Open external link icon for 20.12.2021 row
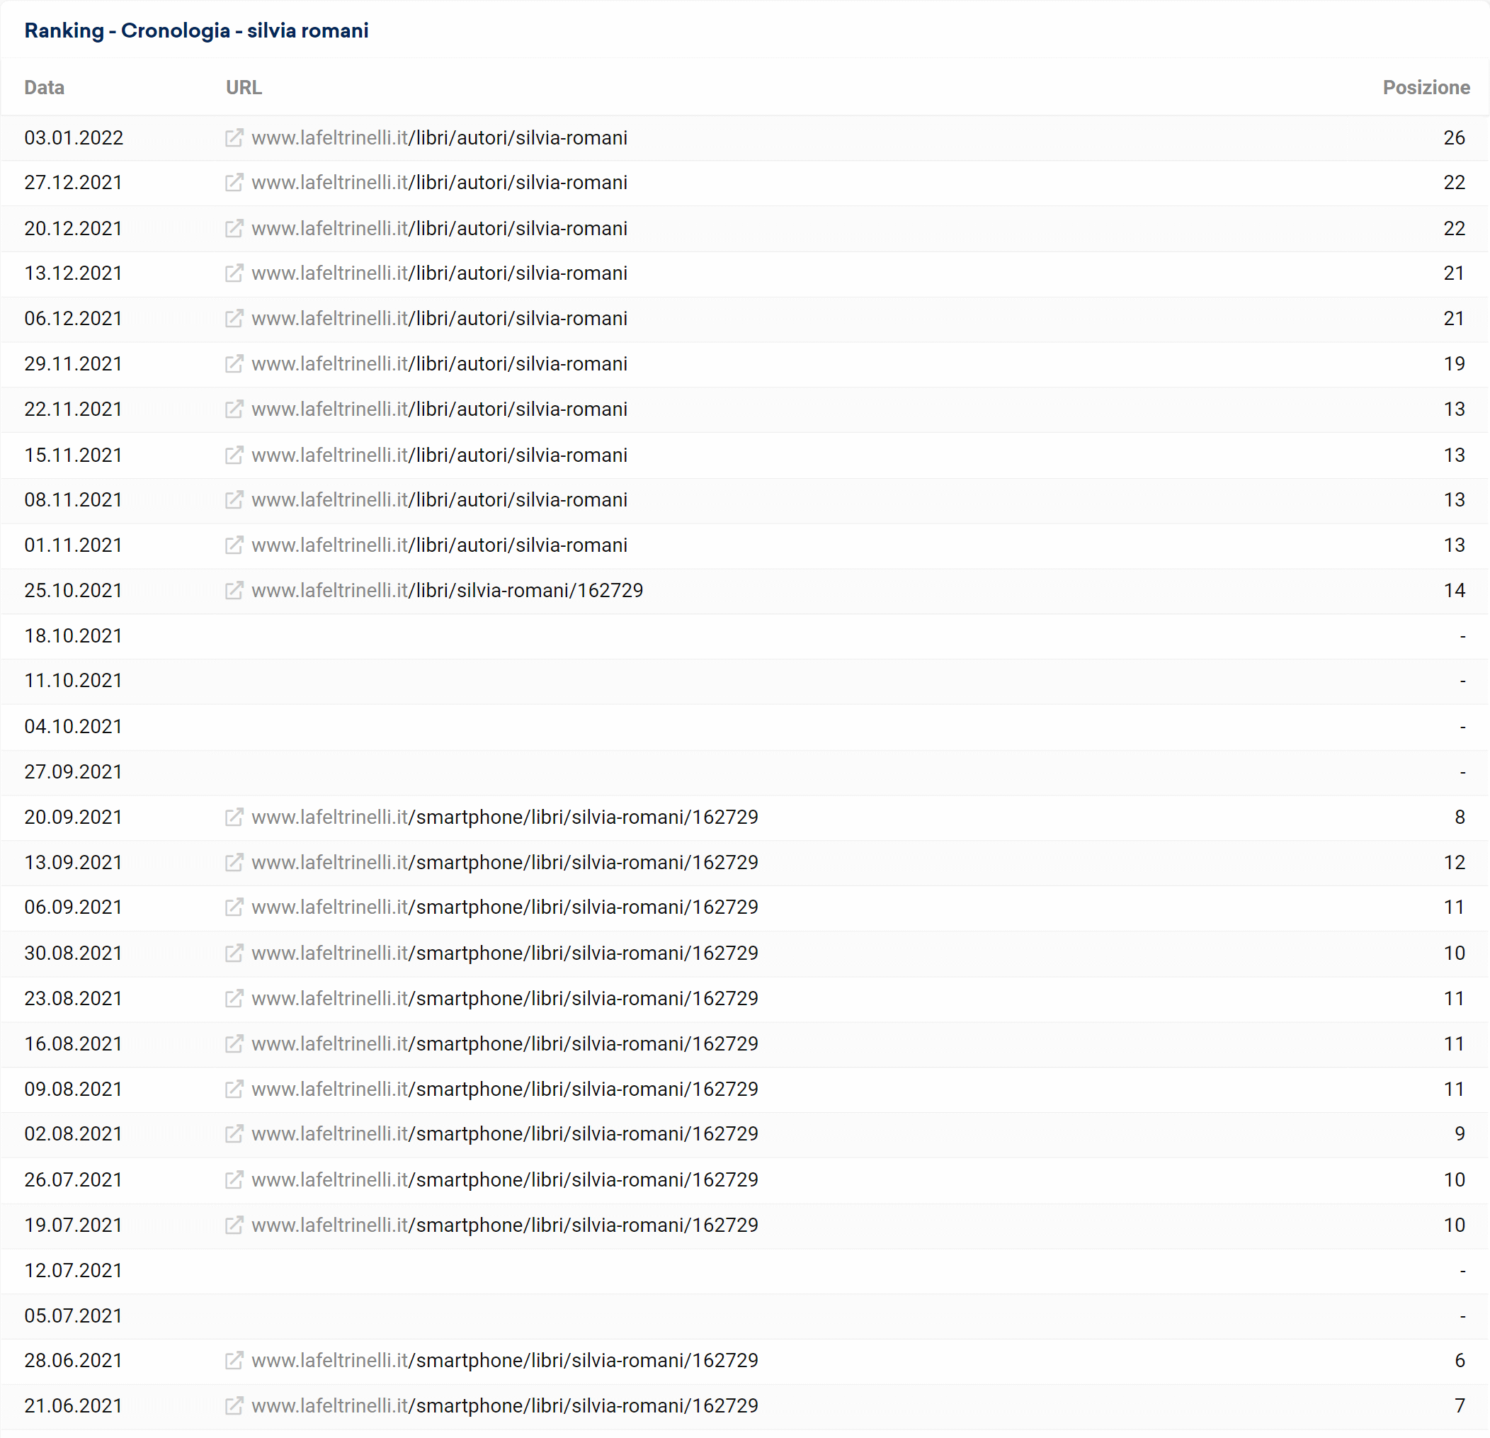The height and width of the screenshot is (1438, 1490). [x=234, y=228]
